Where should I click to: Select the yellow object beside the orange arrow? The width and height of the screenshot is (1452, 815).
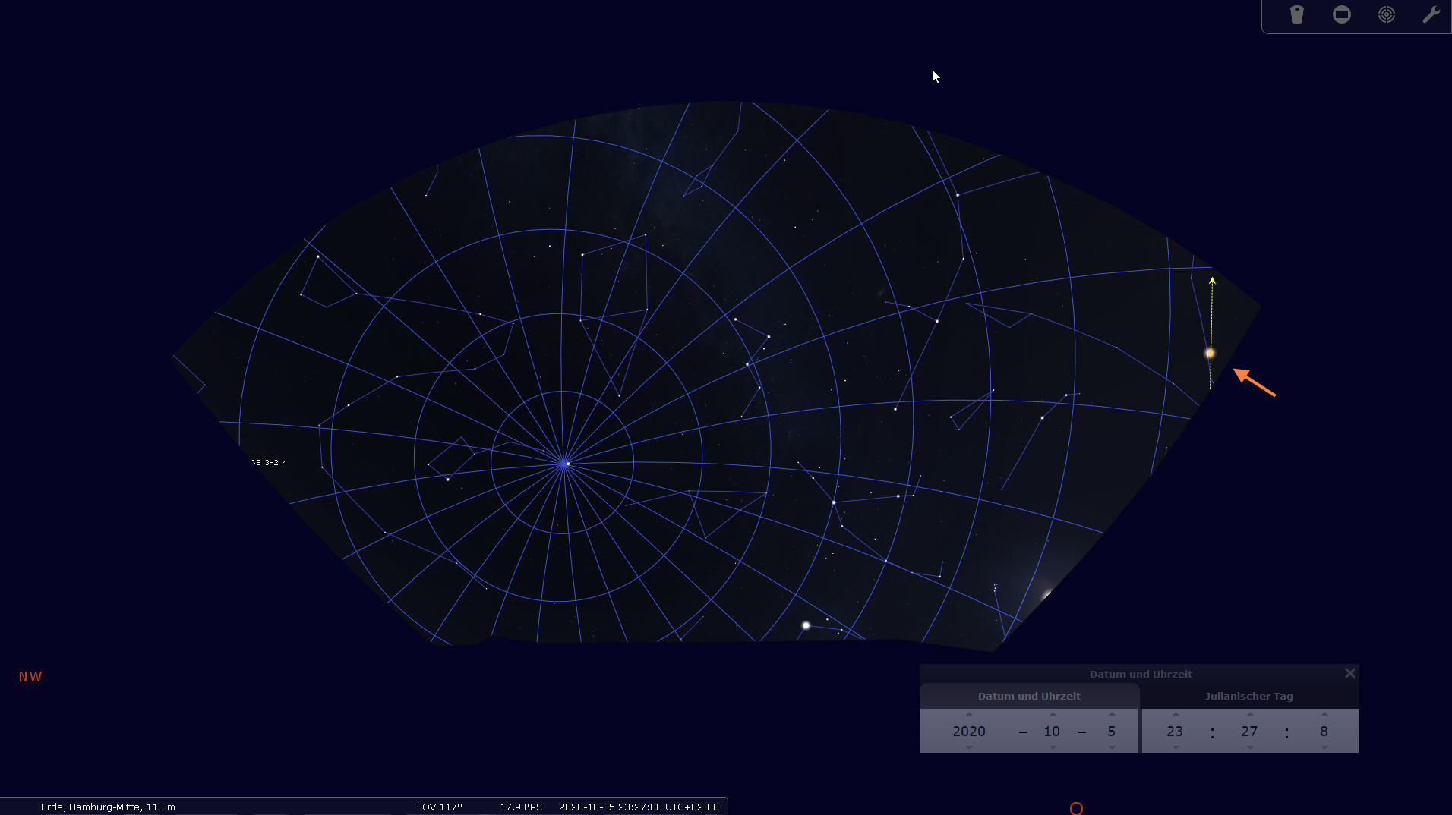pos(1210,353)
